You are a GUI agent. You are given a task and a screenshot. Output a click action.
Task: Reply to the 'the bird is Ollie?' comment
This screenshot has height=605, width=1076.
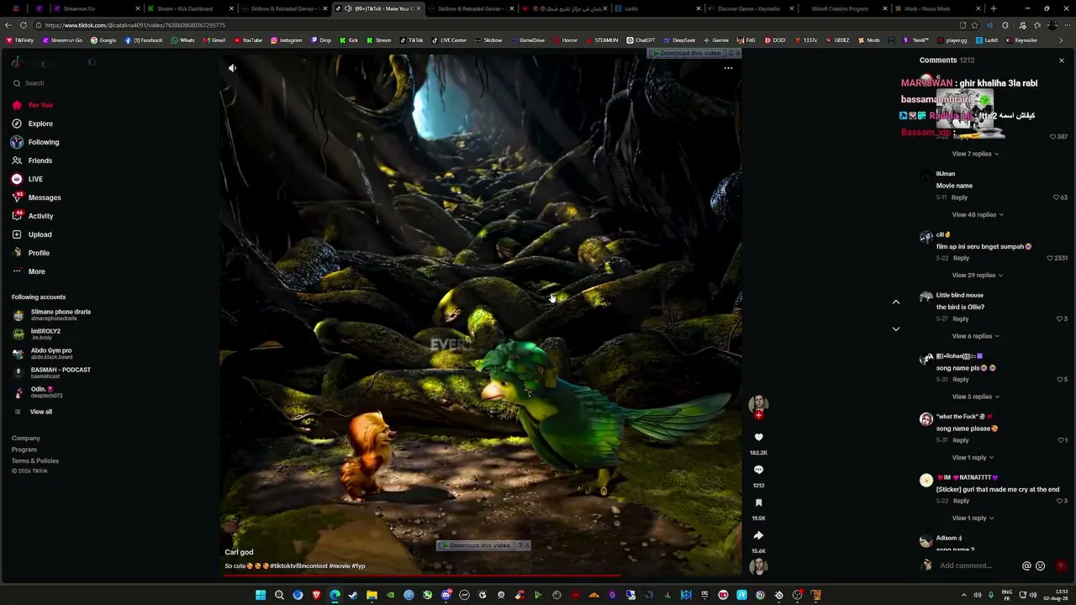pos(961,319)
